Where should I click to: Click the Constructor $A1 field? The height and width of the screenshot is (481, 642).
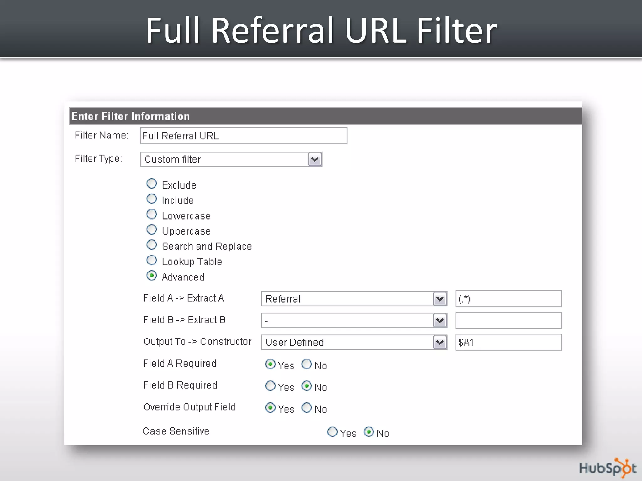508,342
